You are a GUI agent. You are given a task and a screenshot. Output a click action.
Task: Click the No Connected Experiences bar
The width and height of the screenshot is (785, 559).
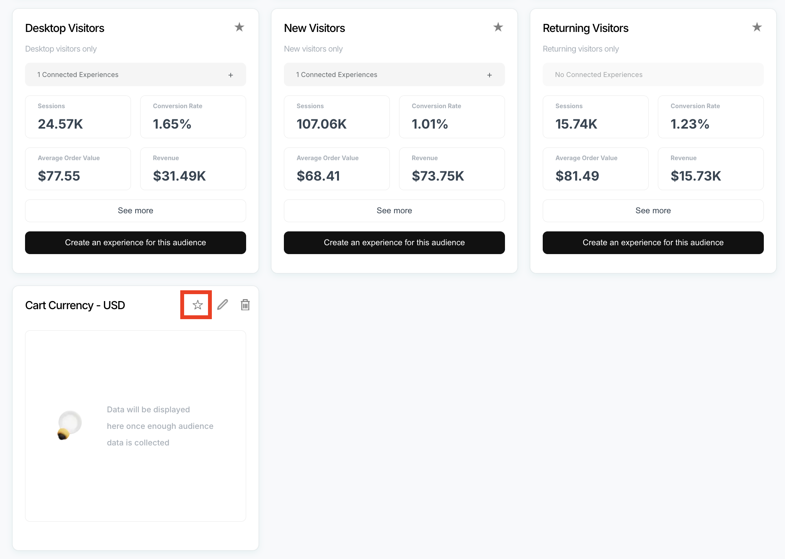click(653, 75)
